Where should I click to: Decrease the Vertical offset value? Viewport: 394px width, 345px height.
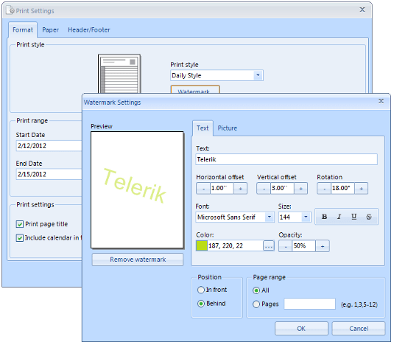point(264,188)
